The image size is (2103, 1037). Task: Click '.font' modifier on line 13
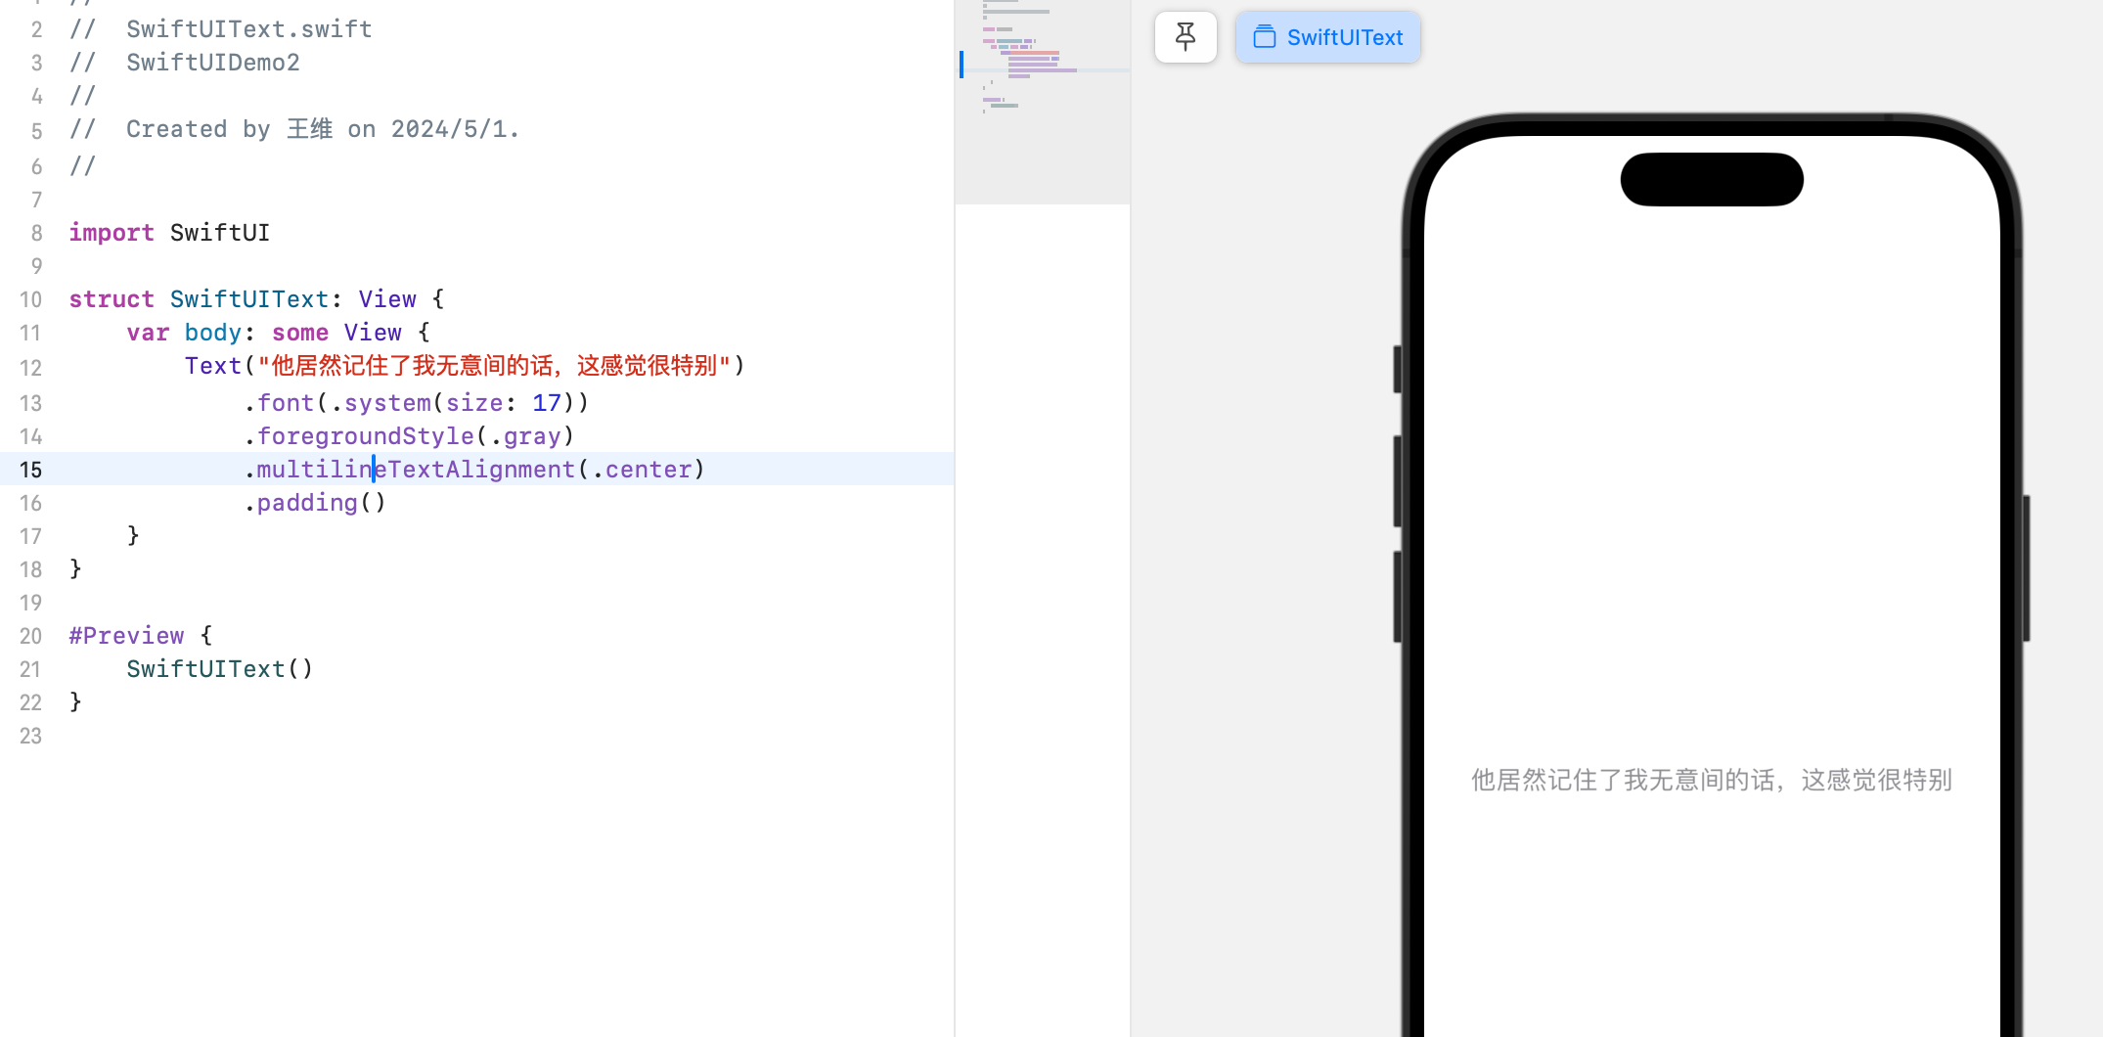(x=279, y=403)
